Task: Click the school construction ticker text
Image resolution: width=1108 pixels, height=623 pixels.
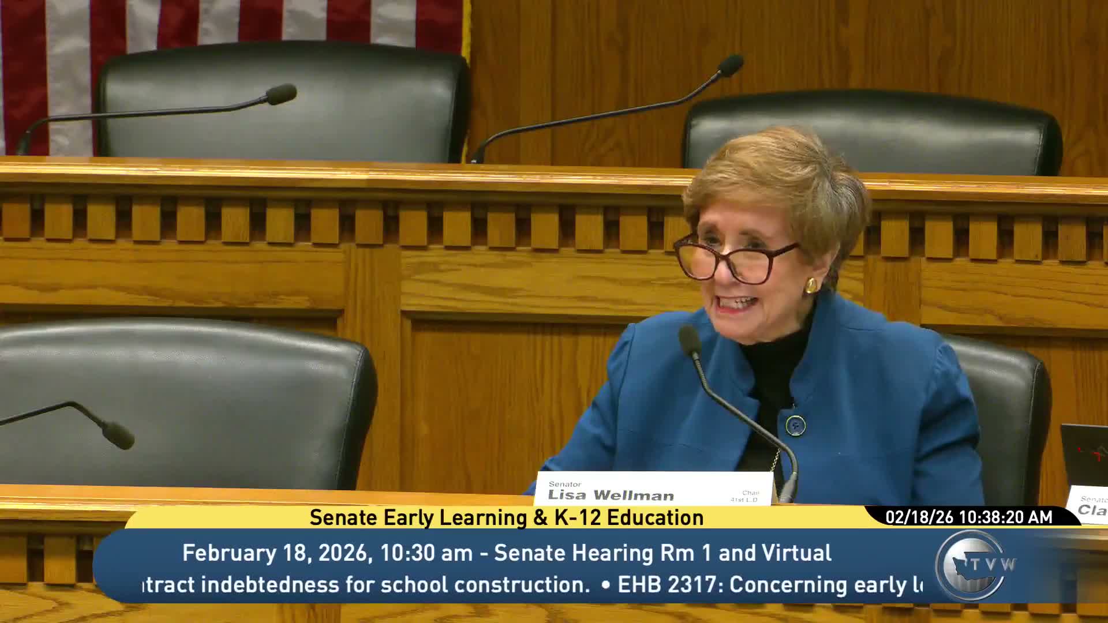Action: pyautogui.click(x=366, y=585)
